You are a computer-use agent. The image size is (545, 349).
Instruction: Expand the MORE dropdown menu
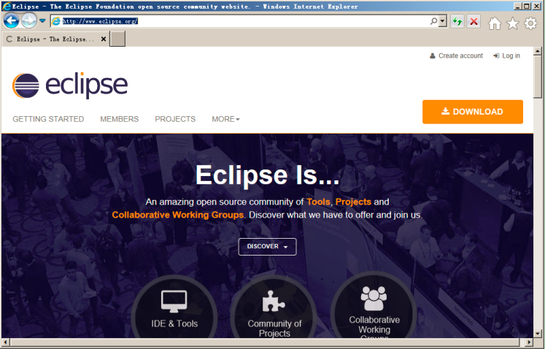click(226, 119)
